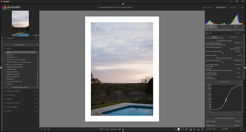Screen dimensions: 246x132
Task: Create a new instance of the AgX module
Action: (237, 33)
